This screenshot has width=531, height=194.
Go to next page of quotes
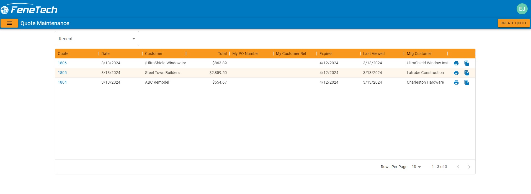(469, 167)
